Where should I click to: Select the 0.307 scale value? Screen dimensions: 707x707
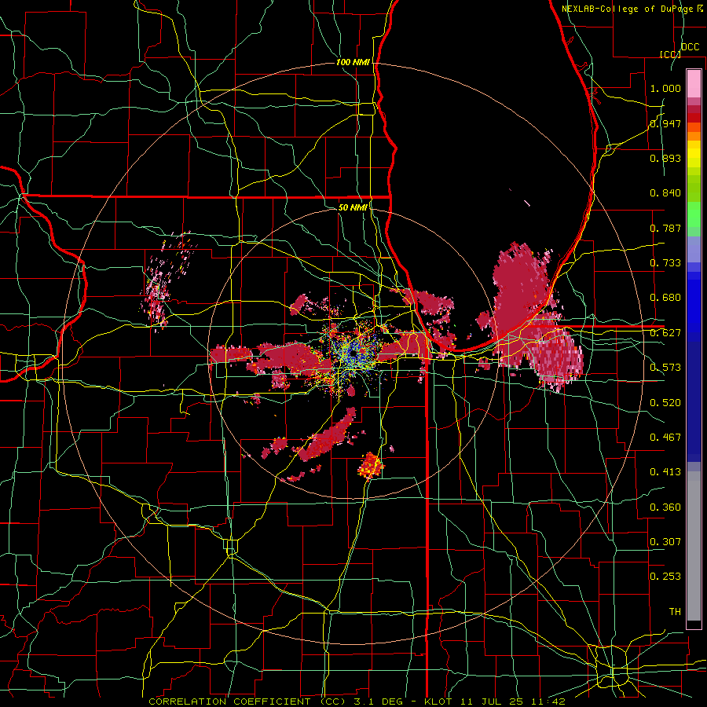pos(665,542)
